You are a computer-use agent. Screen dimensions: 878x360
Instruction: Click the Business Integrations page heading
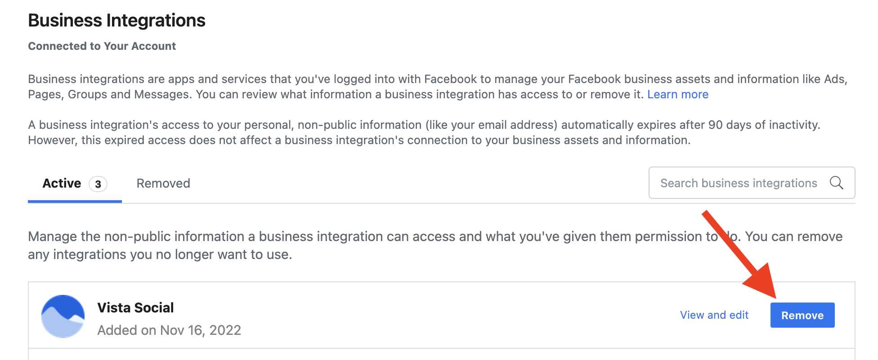click(116, 20)
